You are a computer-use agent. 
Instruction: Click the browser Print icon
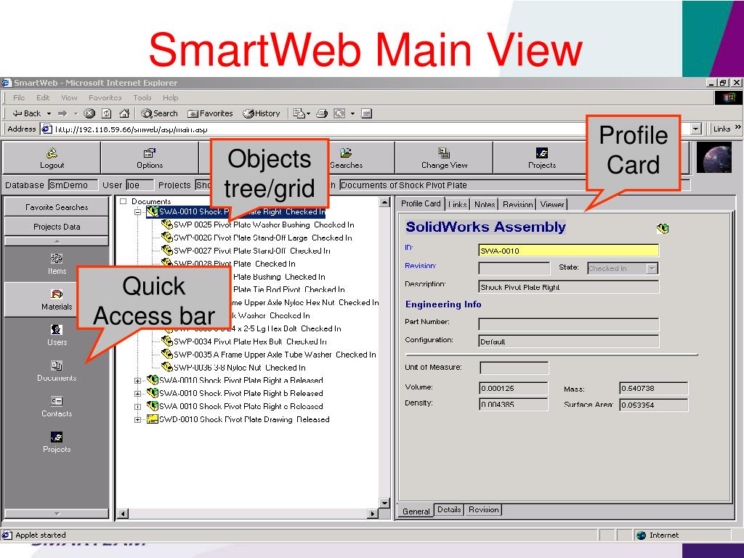pyautogui.click(x=322, y=113)
